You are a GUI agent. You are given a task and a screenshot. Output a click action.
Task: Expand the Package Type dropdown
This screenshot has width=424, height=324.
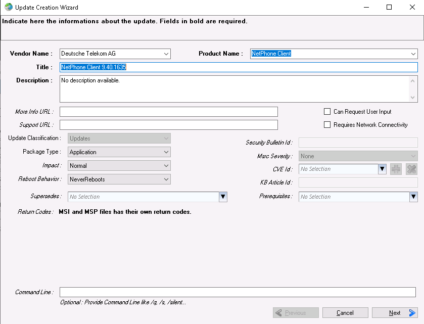[x=119, y=152]
